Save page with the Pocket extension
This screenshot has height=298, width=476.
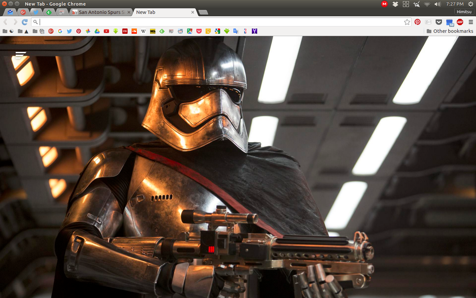tap(439, 22)
